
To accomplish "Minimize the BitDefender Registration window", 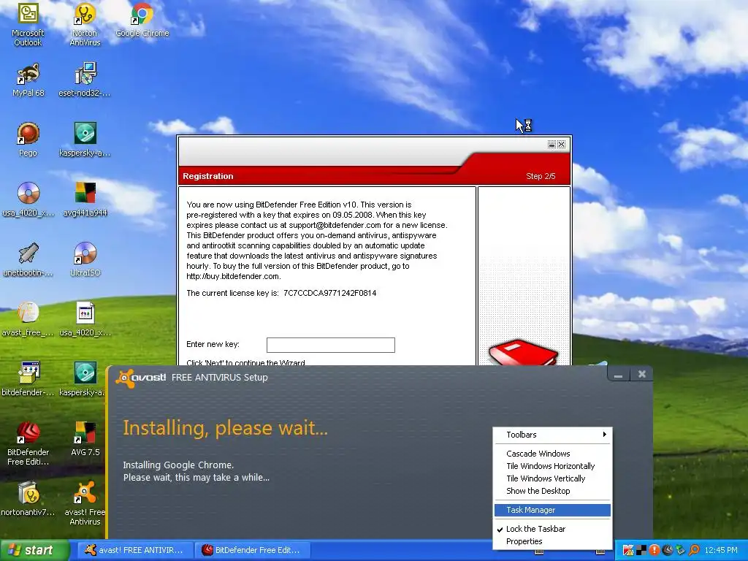I will click(x=552, y=144).
